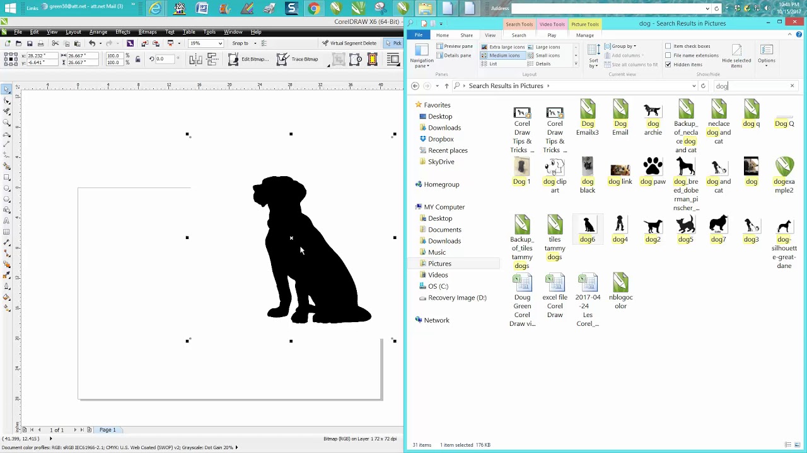Click the Cut scissors icon
The image size is (807, 453).
tap(55, 43)
